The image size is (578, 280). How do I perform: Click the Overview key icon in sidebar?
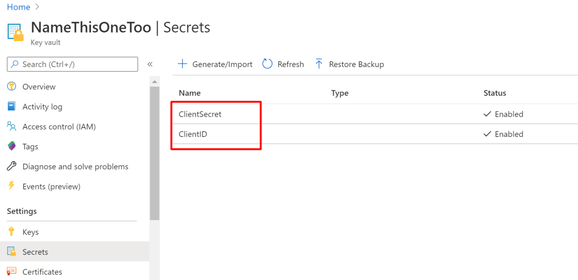point(11,87)
